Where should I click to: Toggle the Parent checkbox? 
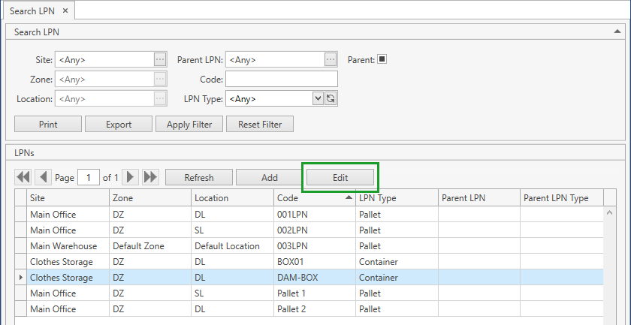(382, 59)
